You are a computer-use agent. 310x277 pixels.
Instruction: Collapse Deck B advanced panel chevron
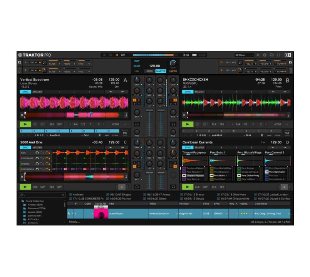[287, 124]
